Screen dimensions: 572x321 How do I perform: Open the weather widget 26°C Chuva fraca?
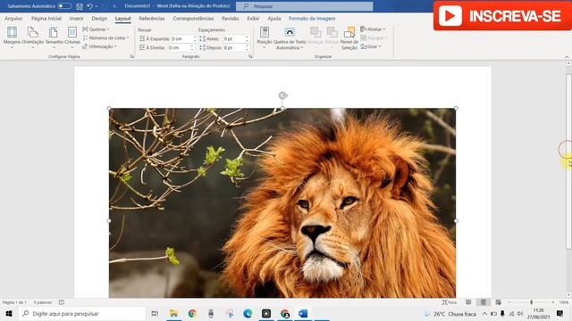click(x=450, y=314)
